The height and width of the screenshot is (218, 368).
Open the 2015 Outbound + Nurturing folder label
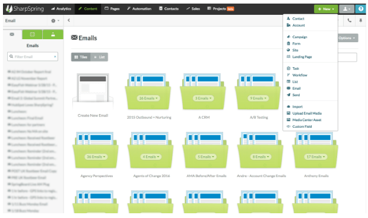click(149, 117)
